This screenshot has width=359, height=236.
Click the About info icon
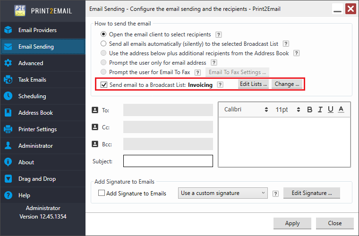pyautogui.click(x=8, y=162)
